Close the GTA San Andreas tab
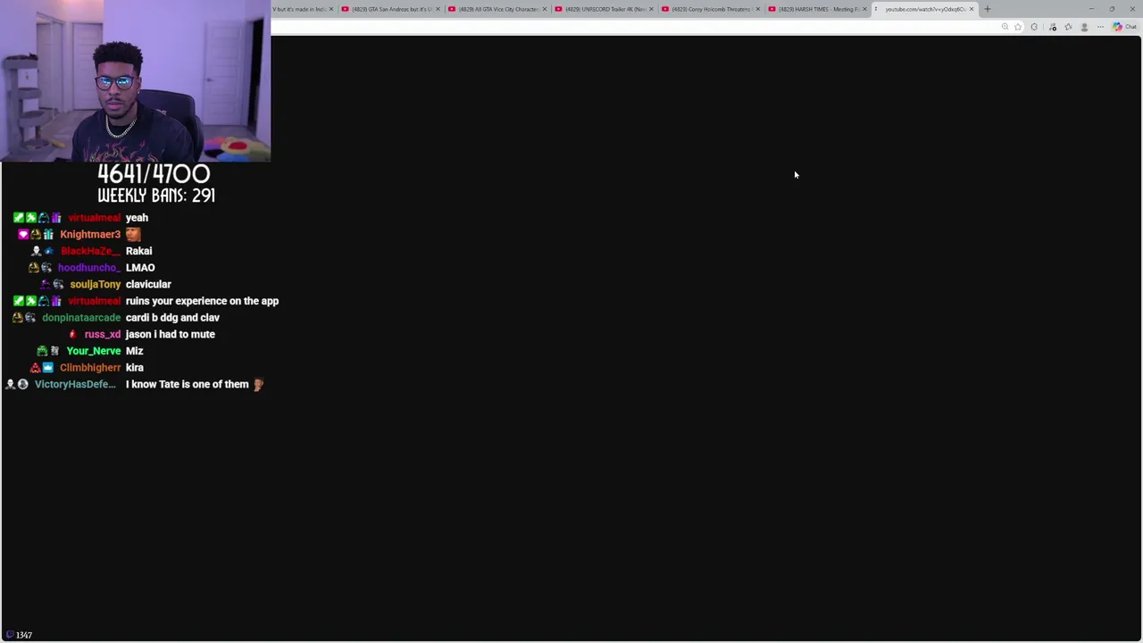Viewport: 1143px width, 643px height. pos(438,9)
